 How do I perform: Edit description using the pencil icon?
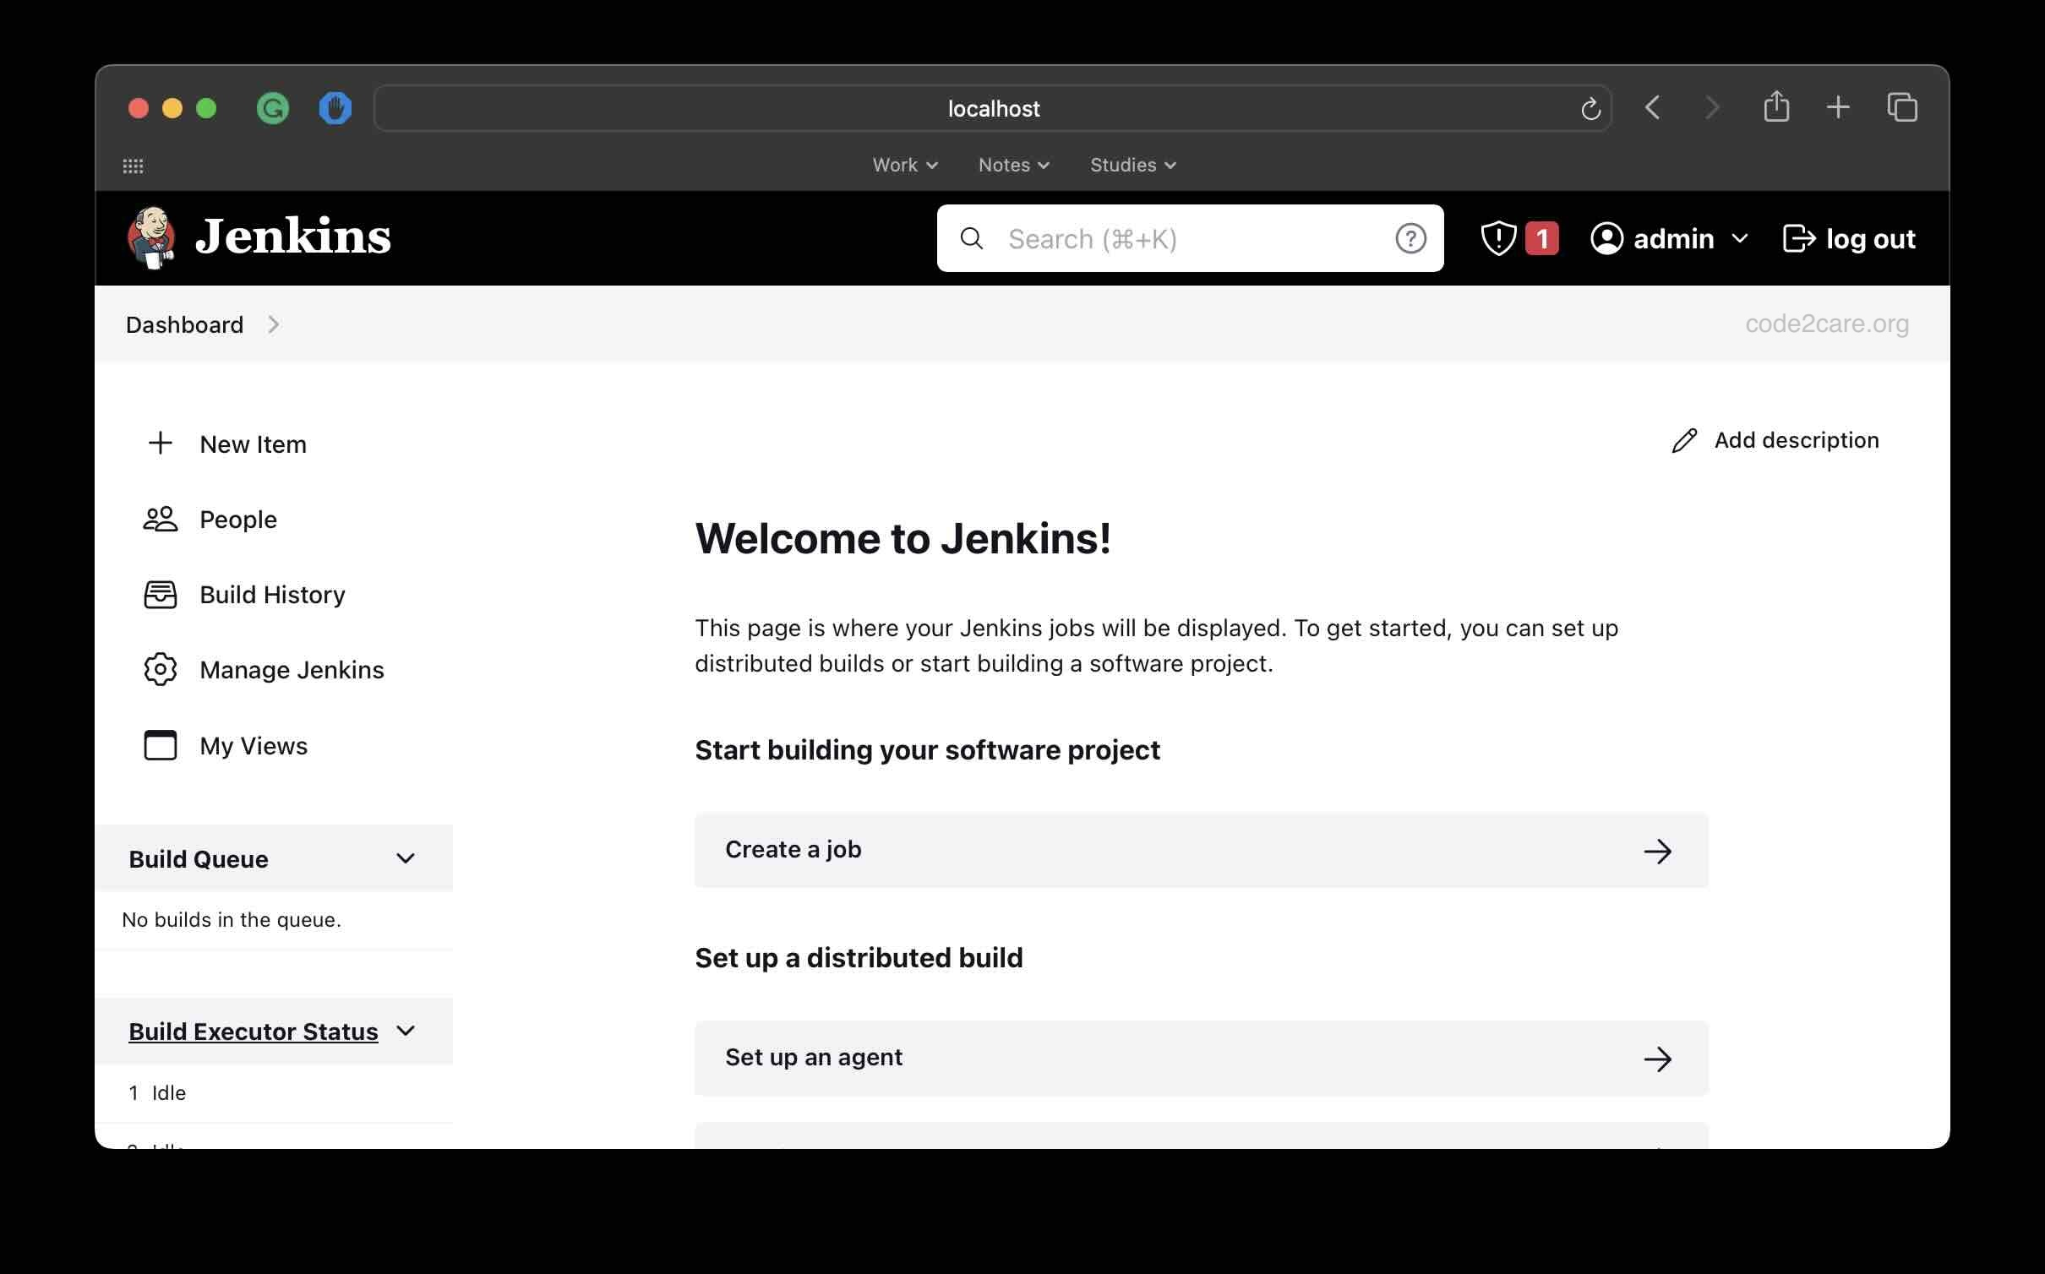(x=1685, y=440)
